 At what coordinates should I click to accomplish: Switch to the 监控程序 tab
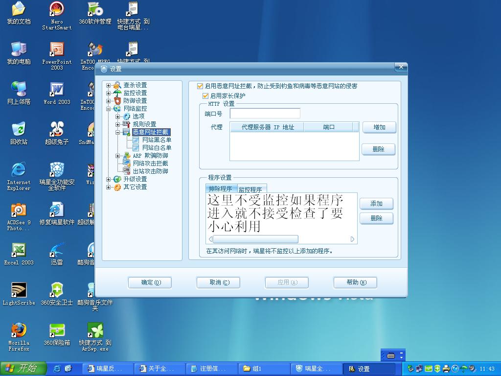(250, 189)
